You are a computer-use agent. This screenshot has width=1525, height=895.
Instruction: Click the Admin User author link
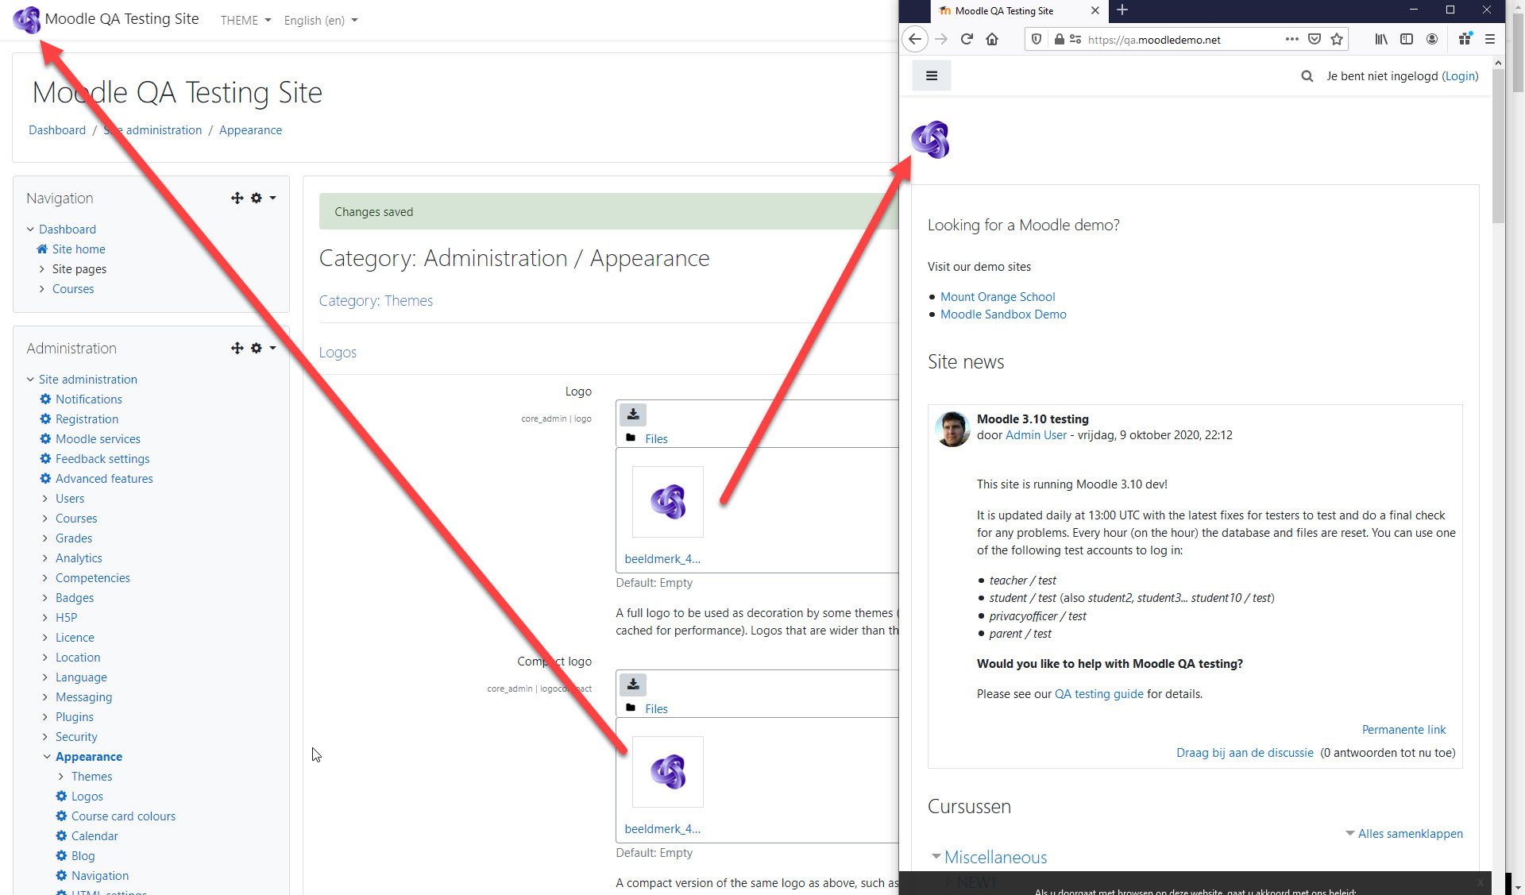pyautogui.click(x=1036, y=434)
